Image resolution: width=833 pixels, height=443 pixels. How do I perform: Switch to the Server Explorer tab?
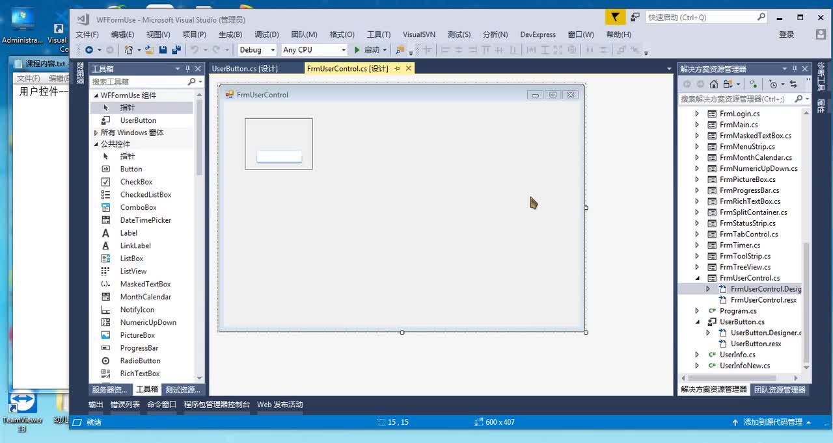109,390
